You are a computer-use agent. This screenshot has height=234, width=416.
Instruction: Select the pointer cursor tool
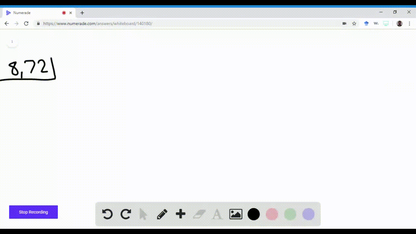(x=143, y=214)
